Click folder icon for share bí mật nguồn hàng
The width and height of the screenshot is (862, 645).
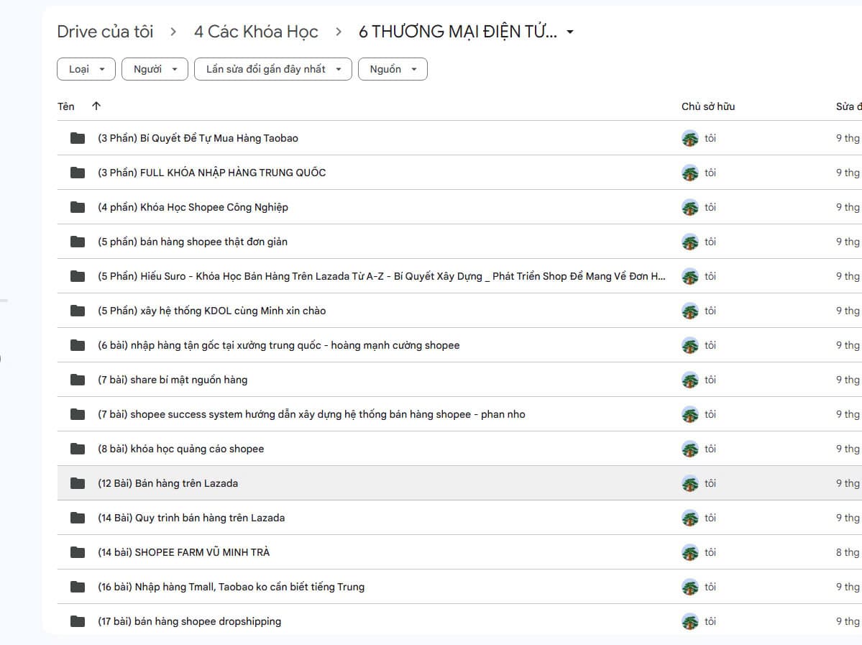(78, 380)
